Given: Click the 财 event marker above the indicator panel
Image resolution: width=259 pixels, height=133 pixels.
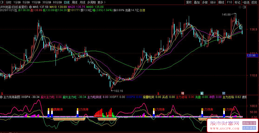Looking at the screenshot, I should click(x=224, y=93).
